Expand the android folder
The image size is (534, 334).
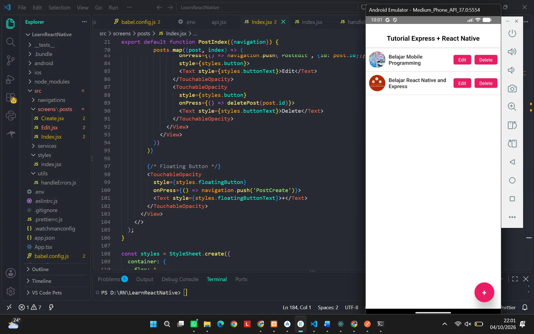(x=44, y=63)
